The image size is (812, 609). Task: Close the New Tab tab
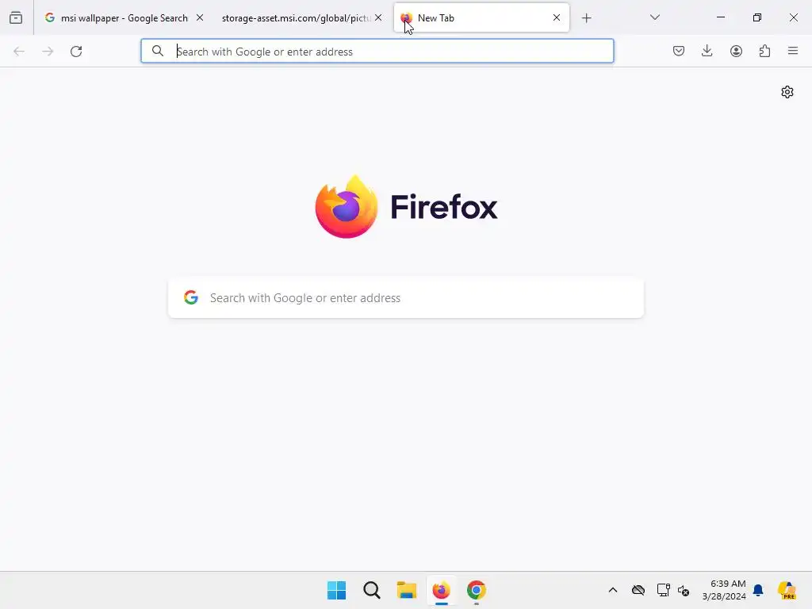coord(557,18)
